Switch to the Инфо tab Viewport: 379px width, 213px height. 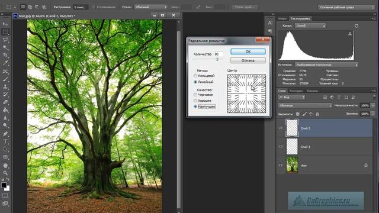(282, 18)
